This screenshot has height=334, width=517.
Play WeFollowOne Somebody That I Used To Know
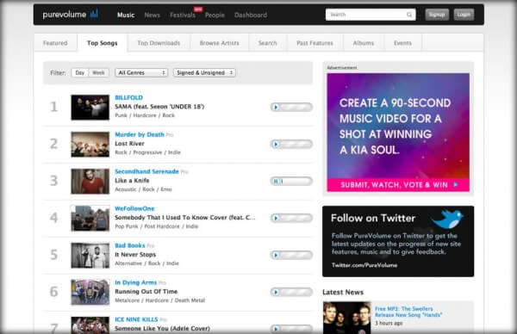(276, 218)
